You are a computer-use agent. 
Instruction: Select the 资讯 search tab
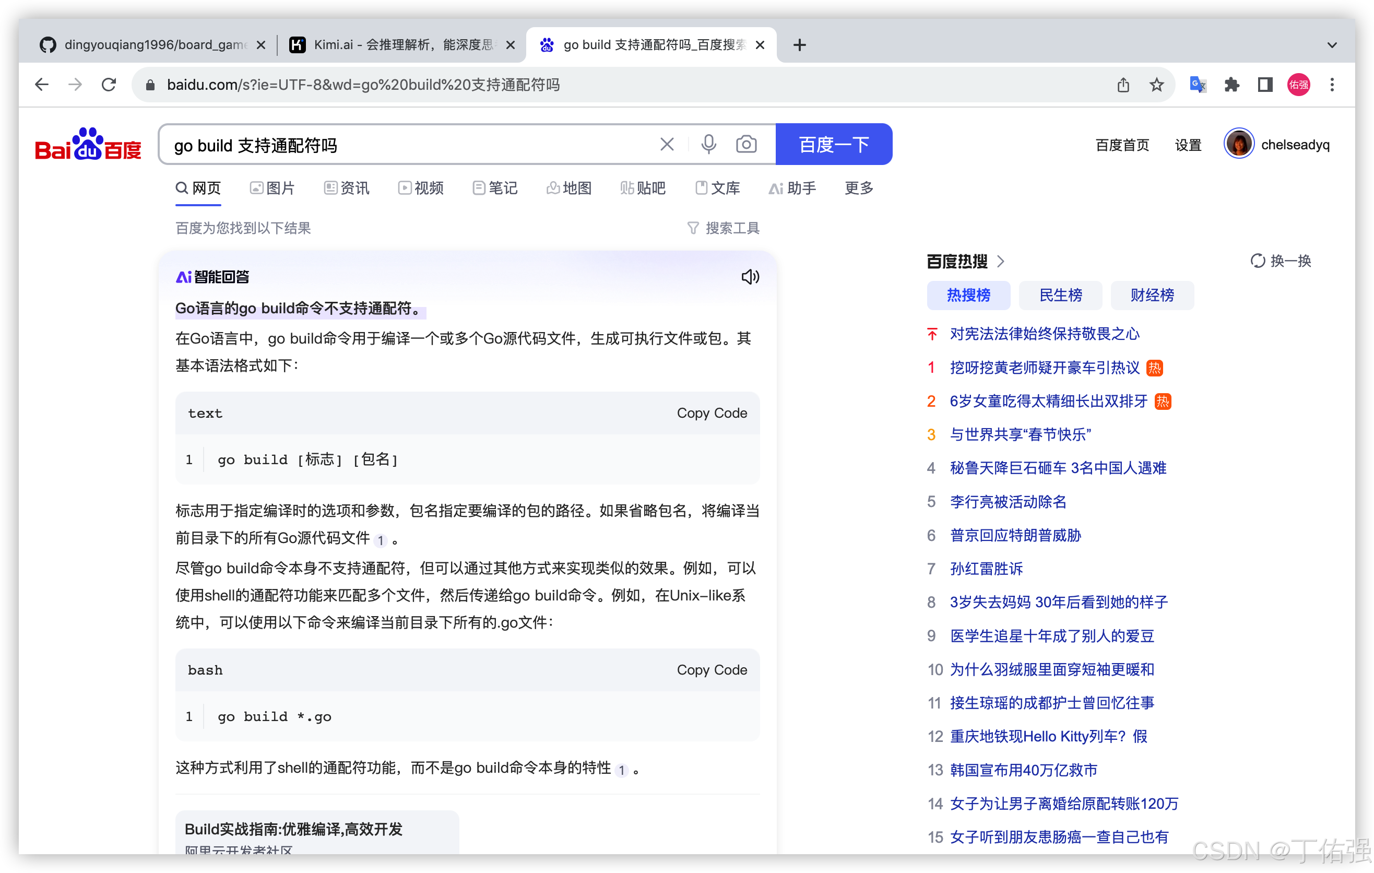(x=346, y=188)
